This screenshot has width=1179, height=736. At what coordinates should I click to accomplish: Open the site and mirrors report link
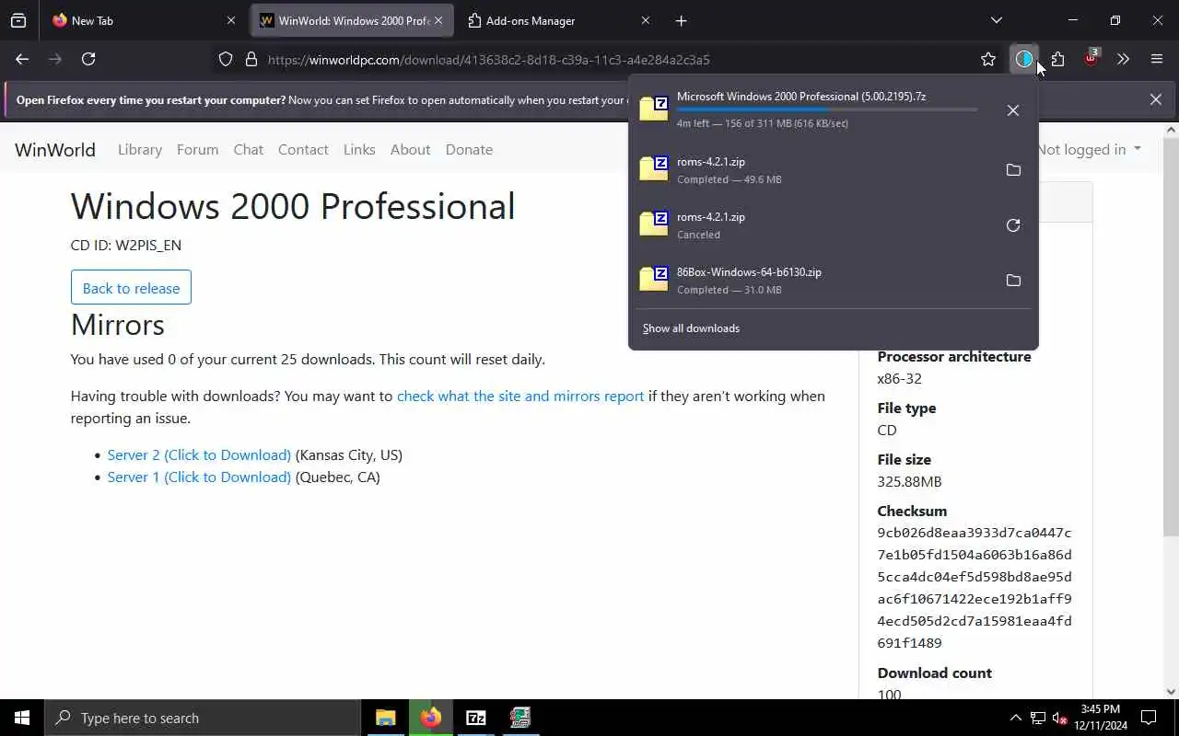[520, 396]
